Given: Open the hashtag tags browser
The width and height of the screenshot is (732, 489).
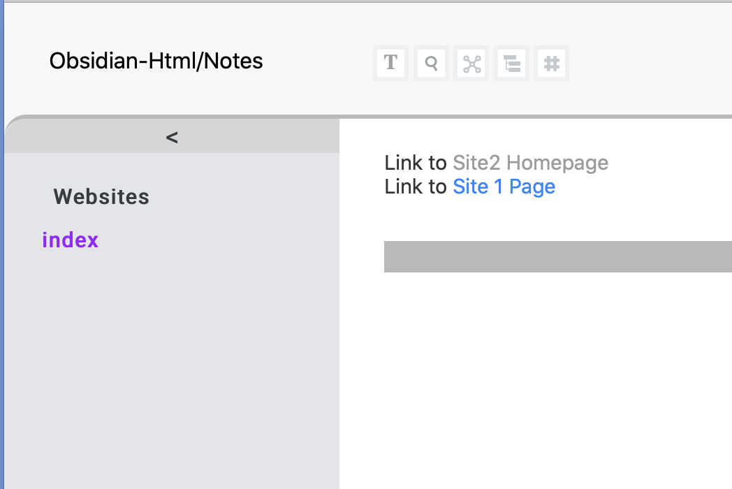Looking at the screenshot, I should coord(551,63).
